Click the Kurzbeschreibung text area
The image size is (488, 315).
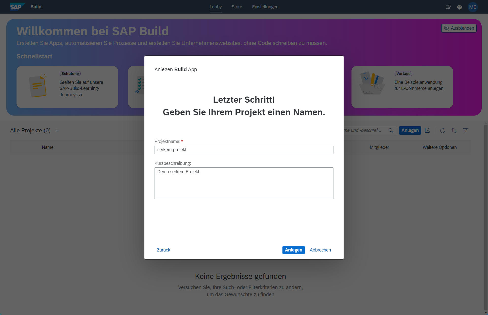click(x=244, y=183)
